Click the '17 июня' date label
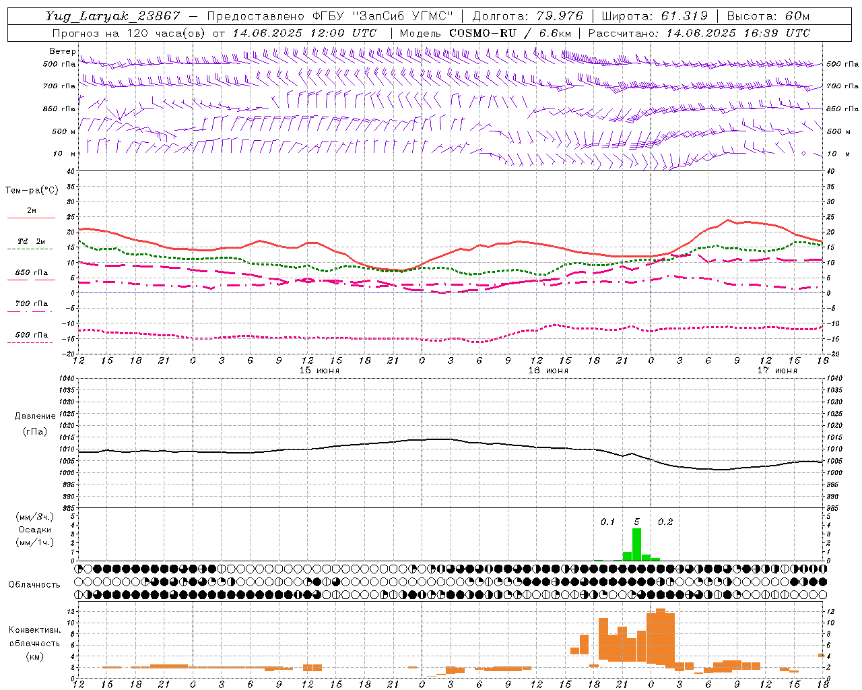 pyautogui.click(x=777, y=371)
